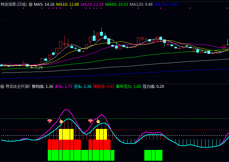Click the 特发信息(日线) chart title
The image size is (229, 162).
pyautogui.click(x=14, y=4)
